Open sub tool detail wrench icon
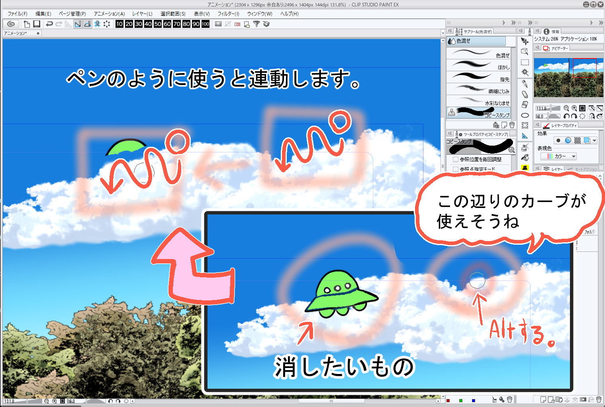Screen dimensions: 605x407 [x=512, y=150]
